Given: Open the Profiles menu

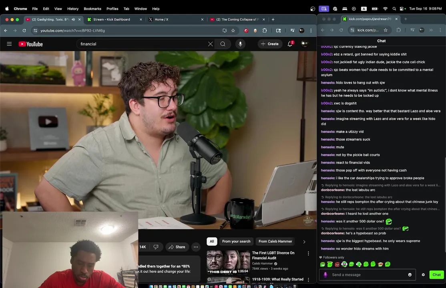Looking at the screenshot, I should click(x=113, y=9).
